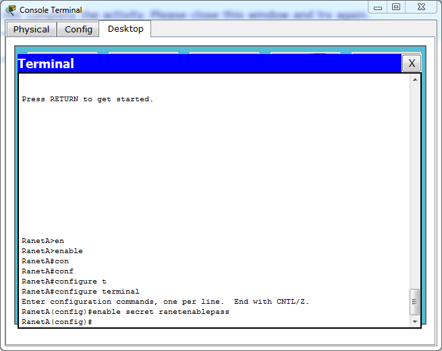Viewport: 442px width, 351px height.
Task: Click the terminal scrollbar down arrow
Action: [415, 322]
